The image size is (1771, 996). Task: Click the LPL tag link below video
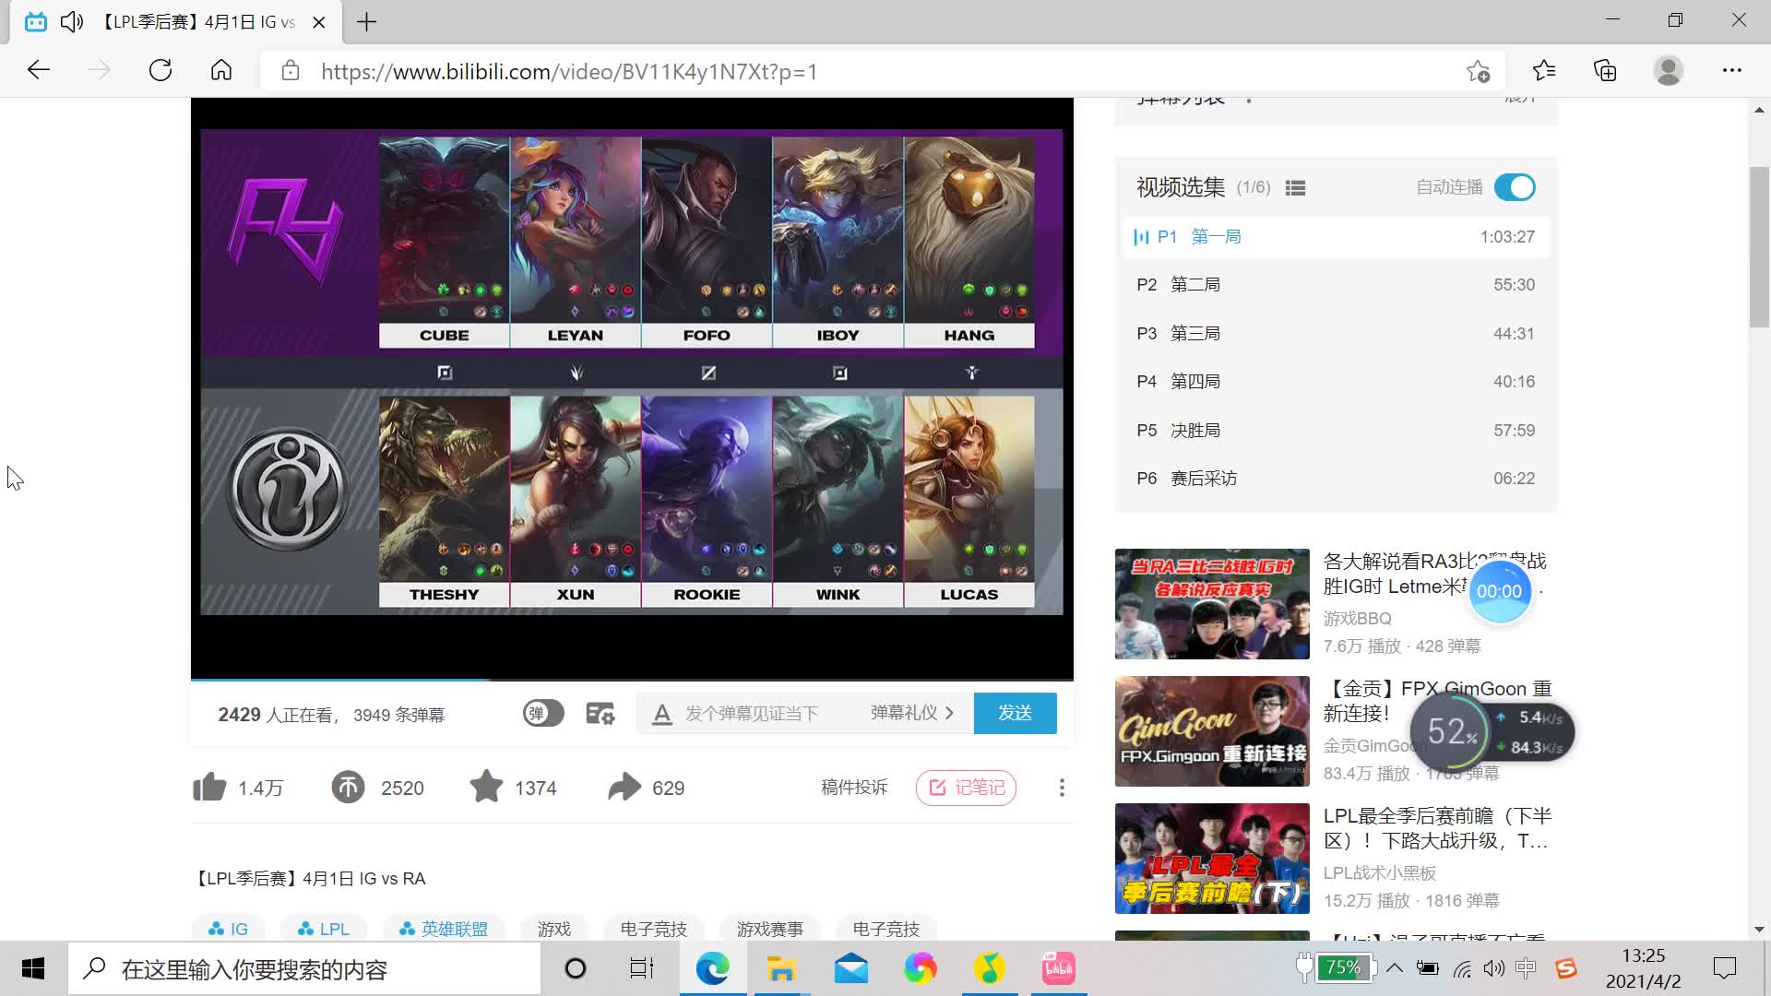(335, 928)
